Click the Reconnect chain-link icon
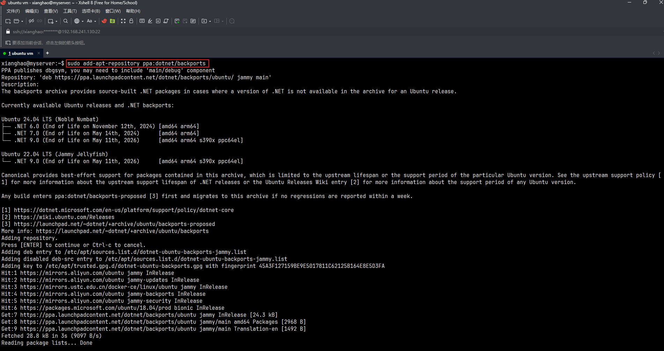Screen dimensions: 664x351 [39, 21]
